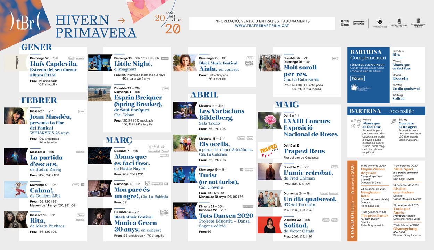Click the Ahlat Agaci film title
The height and width of the screenshot is (250, 434).
pyautogui.click(x=403, y=169)
